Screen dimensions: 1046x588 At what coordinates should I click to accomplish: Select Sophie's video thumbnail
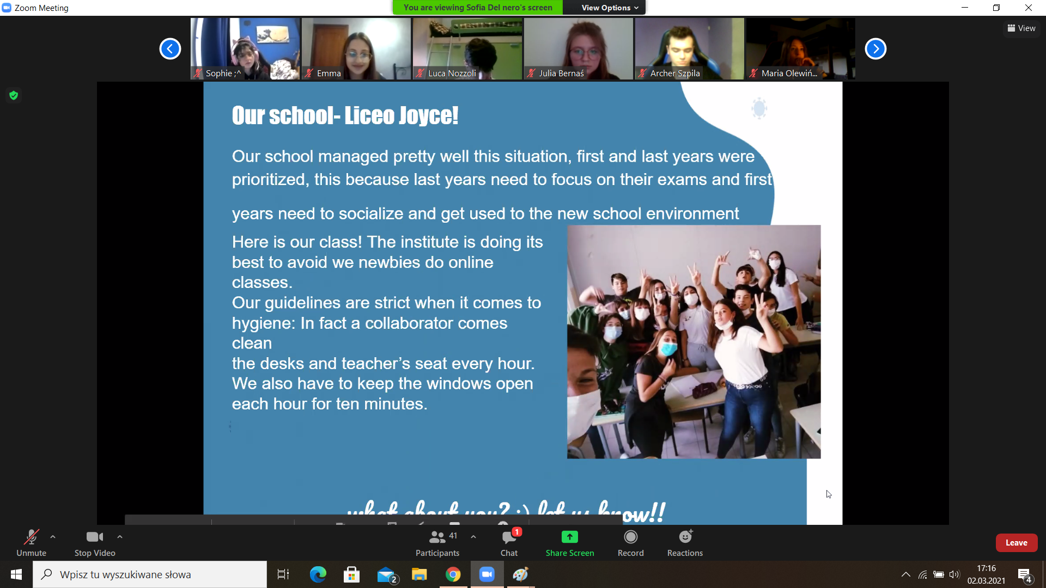click(x=245, y=49)
